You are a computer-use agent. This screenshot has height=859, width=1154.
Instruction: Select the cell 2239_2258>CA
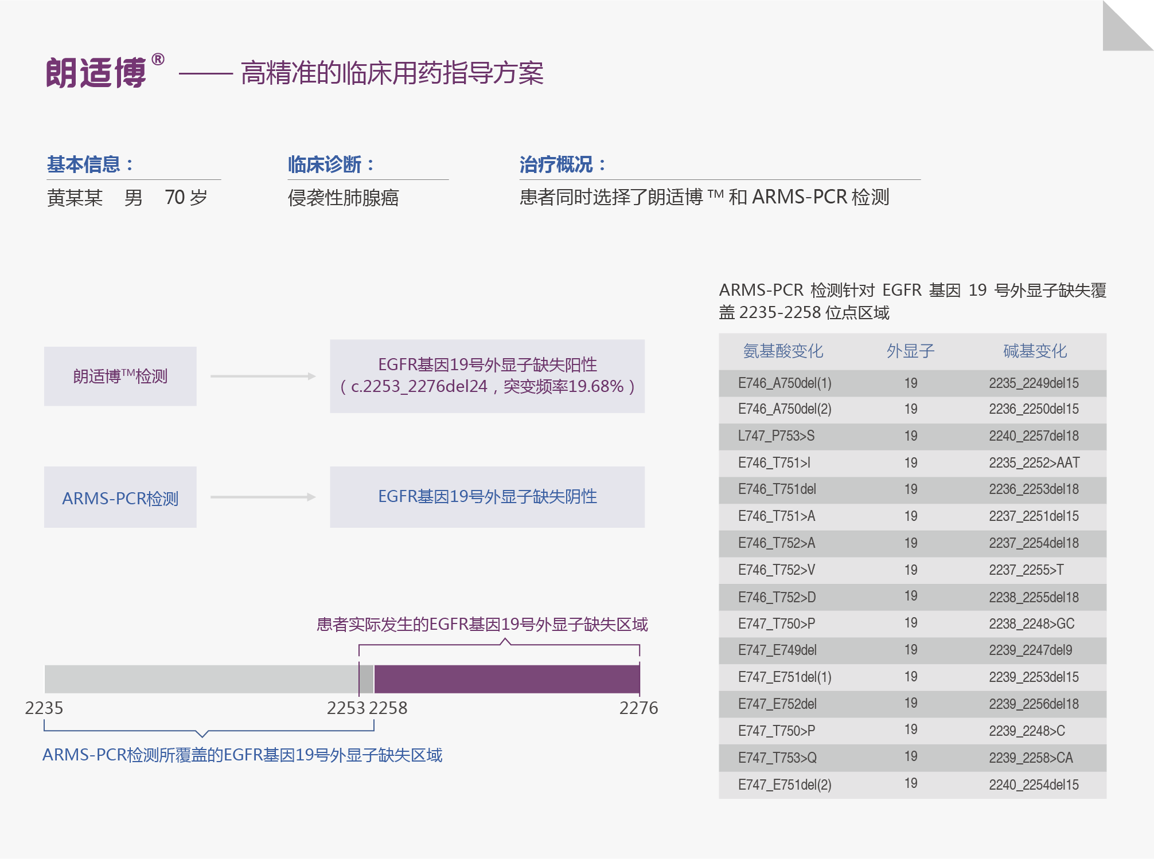point(1031,758)
